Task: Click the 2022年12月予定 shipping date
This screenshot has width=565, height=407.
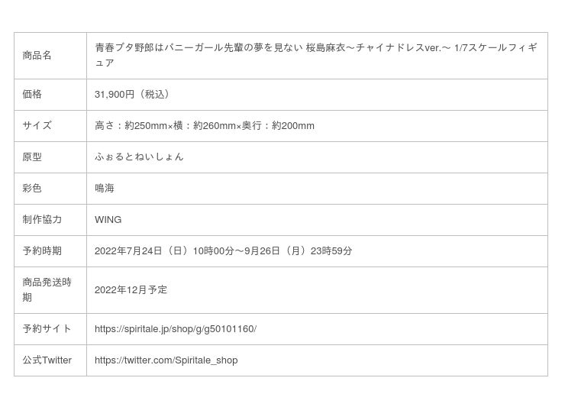Action: point(131,290)
